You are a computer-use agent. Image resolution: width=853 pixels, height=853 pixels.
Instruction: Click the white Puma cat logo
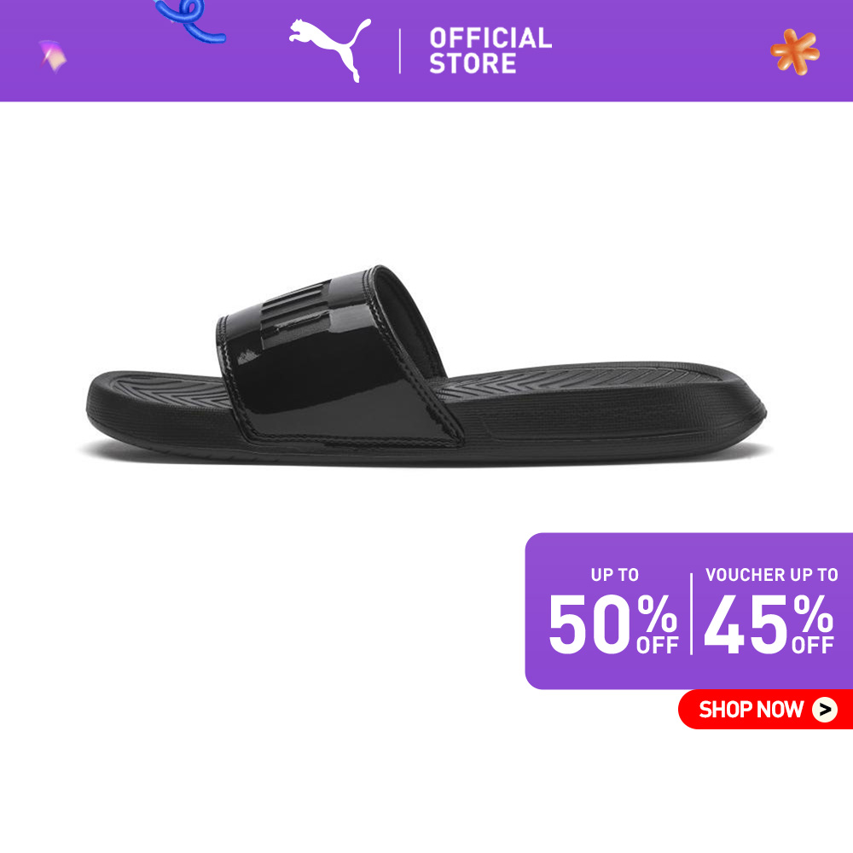click(x=330, y=49)
